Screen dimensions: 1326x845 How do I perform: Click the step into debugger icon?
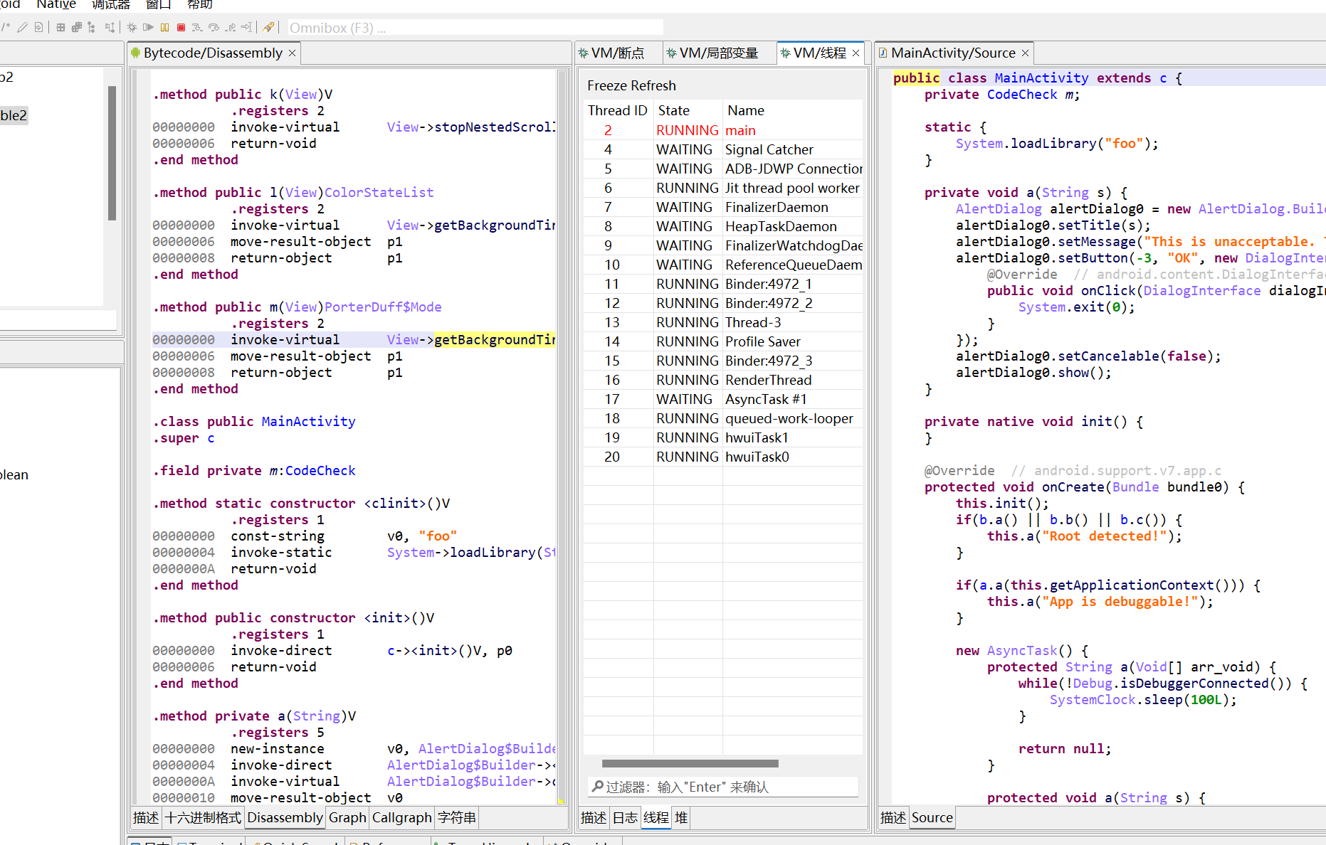(197, 28)
